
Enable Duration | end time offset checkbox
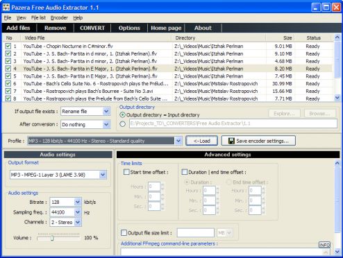pos(185,172)
